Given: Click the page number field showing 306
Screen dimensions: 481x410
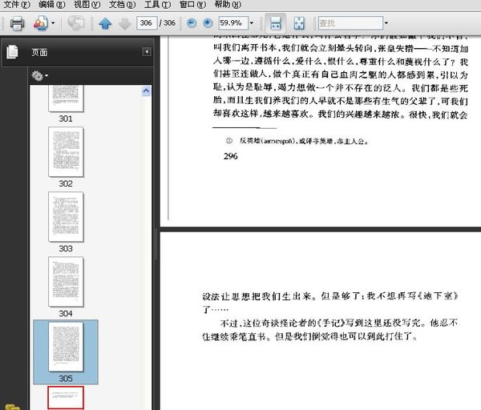Looking at the screenshot, I should click(x=147, y=23).
